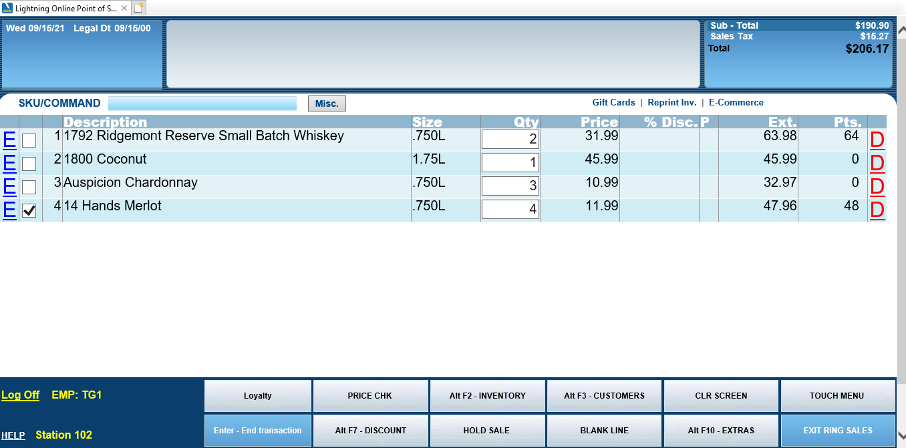Click the Log Off link
Image resolution: width=906 pixels, height=448 pixels.
(20, 395)
